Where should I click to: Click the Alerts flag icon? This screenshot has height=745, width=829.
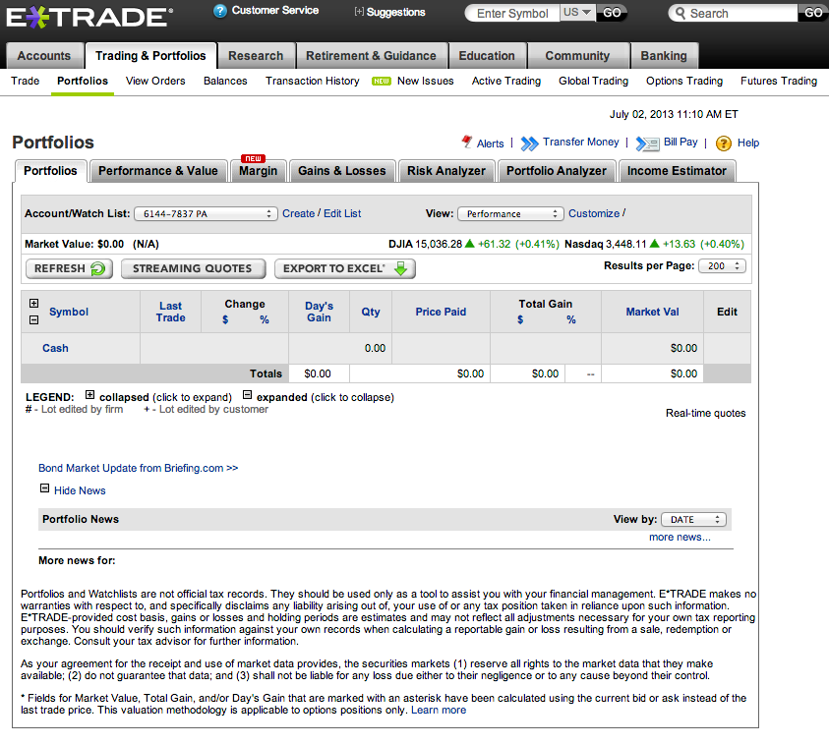point(466,142)
